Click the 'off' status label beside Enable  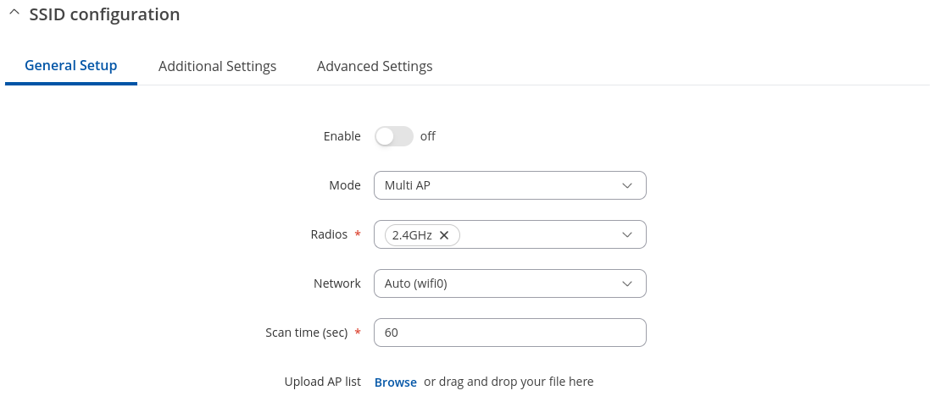point(428,136)
